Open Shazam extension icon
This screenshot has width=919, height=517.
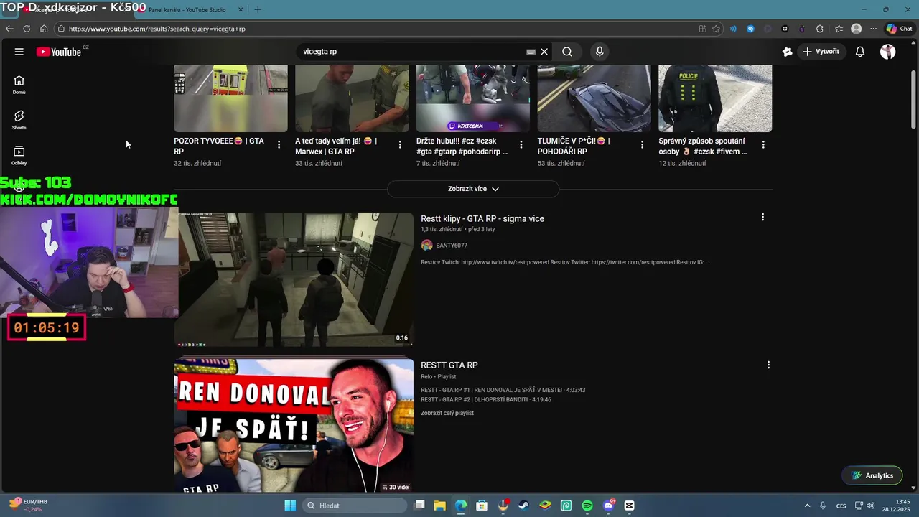point(750,29)
